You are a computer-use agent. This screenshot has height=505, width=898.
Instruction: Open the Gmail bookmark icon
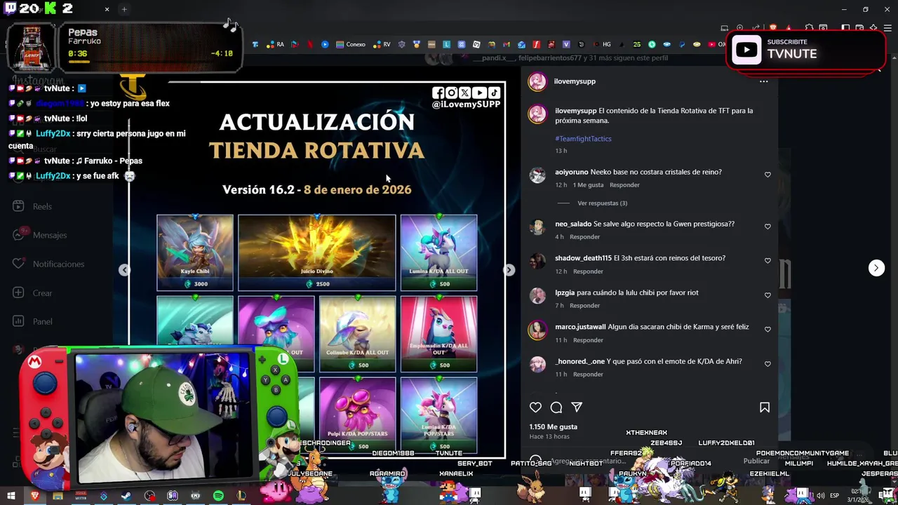point(507,44)
